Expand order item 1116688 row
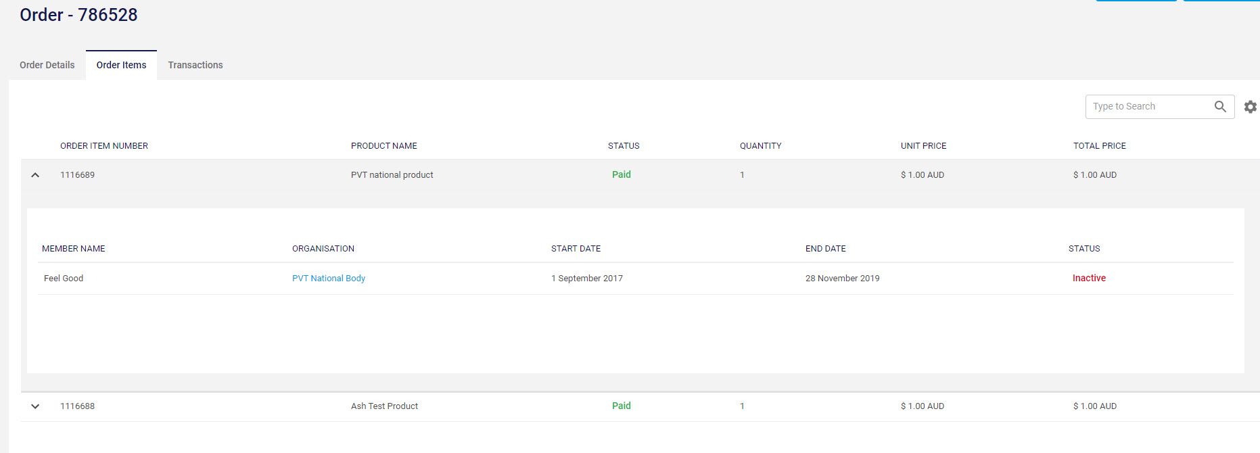The image size is (1260, 453). pos(35,406)
